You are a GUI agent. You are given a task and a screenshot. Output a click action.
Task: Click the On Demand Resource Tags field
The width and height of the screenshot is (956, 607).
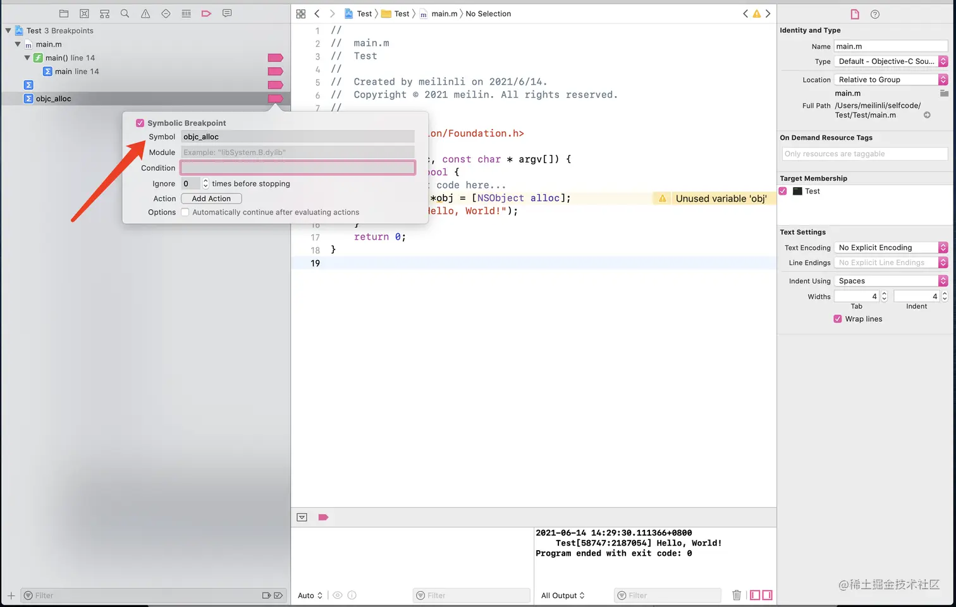tap(864, 154)
